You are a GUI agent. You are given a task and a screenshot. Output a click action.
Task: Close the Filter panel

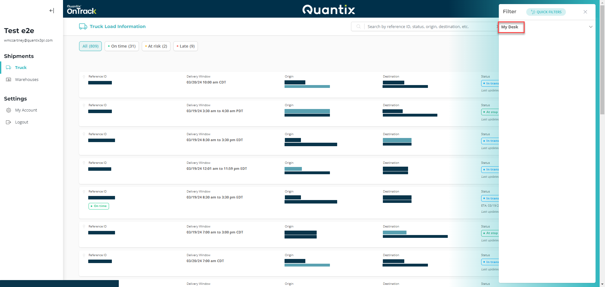585,12
